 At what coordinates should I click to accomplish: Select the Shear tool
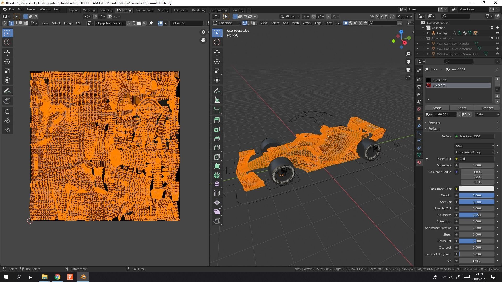[217, 212]
